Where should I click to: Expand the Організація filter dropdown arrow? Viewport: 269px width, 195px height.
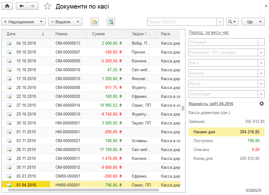coord(261,94)
